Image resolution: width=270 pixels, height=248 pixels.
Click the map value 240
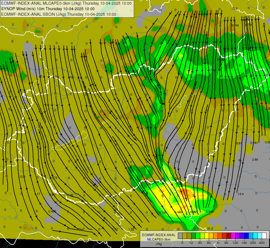178,179
